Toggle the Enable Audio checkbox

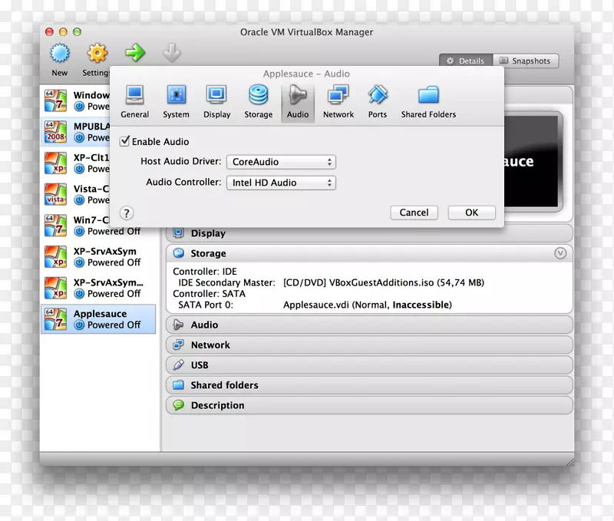coord(124,141)
